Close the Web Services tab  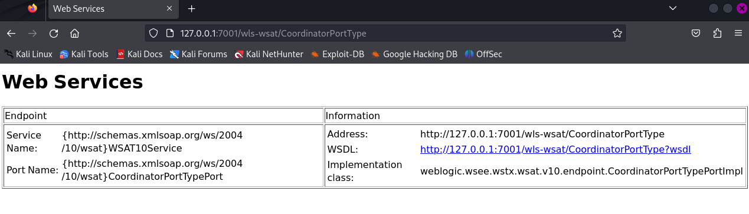point(170,9)
